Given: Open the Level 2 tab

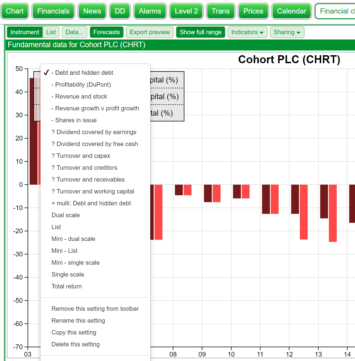Looking at the screenshot, I should [186, 11].
